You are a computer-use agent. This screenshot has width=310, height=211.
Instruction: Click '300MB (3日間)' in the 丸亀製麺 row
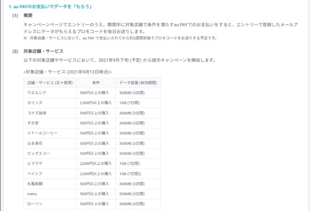(x=132, y=184)
